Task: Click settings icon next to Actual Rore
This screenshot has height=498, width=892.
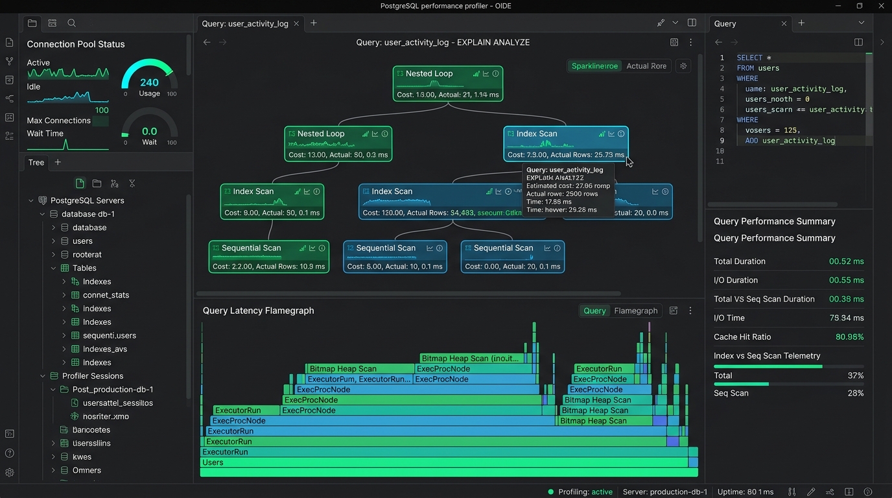Action: [x=683, y=66]
